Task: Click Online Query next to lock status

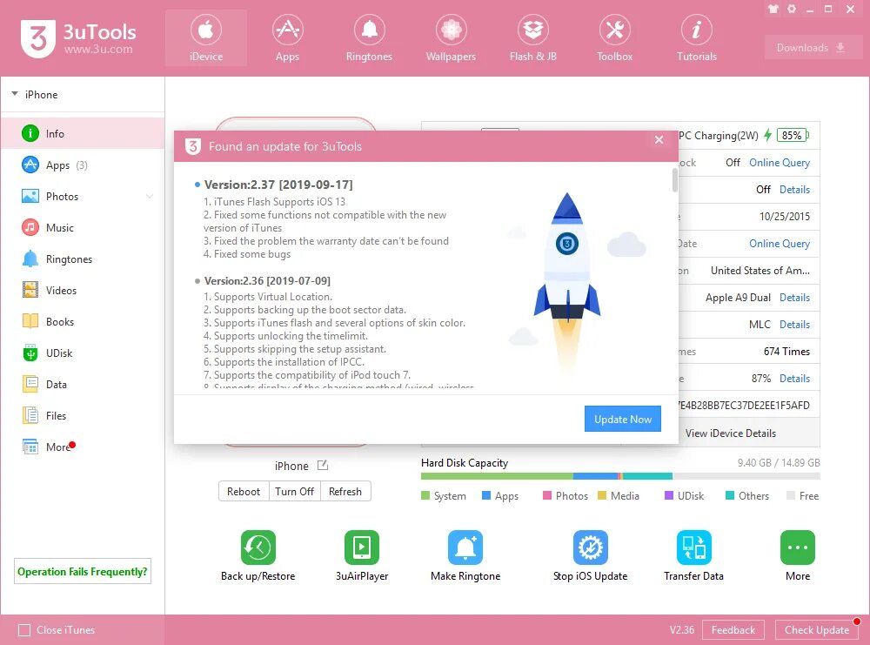Action: click(779, 162)
